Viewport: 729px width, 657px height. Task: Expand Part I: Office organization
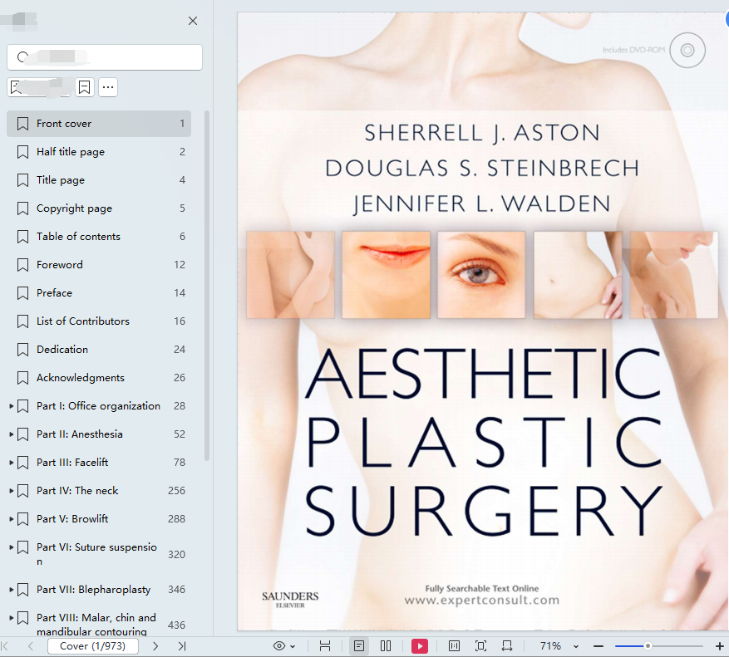11,406
